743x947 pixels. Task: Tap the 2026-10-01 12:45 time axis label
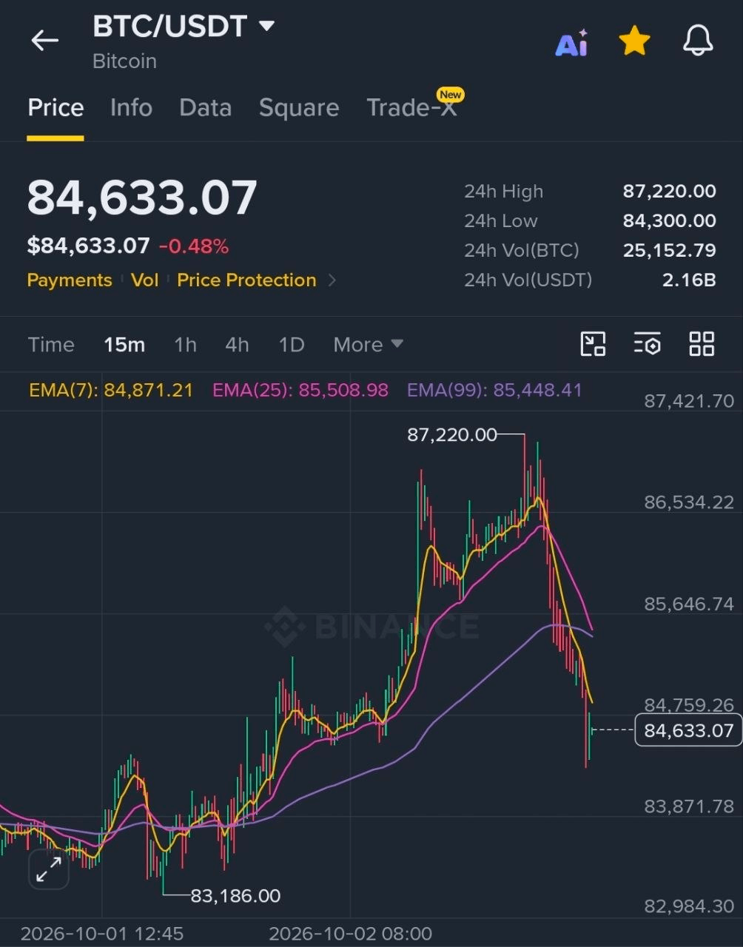(x=102, y=934)
